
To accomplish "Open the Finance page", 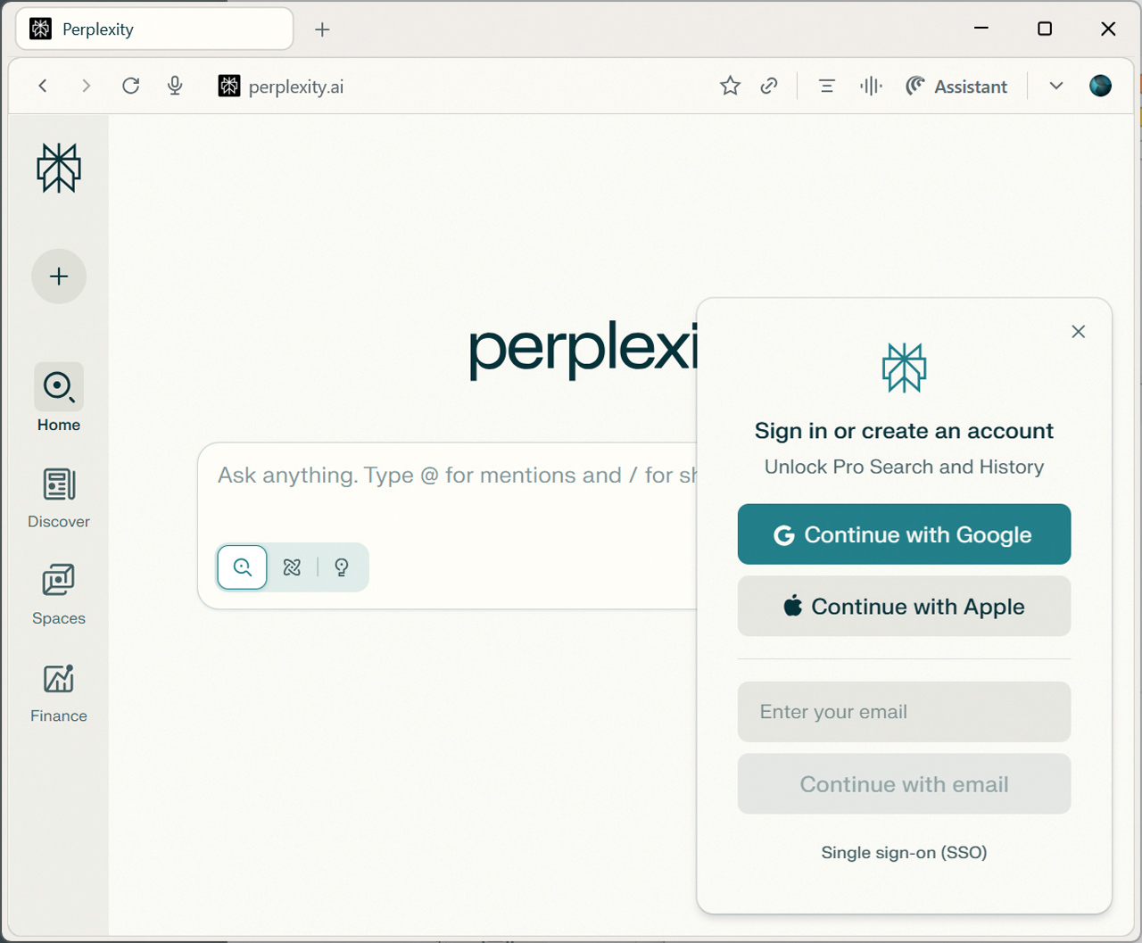I will point(59,692).
